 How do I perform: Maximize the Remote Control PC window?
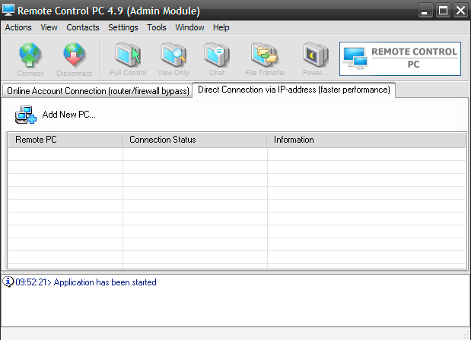pyautogui.click(x=443, y=11)
